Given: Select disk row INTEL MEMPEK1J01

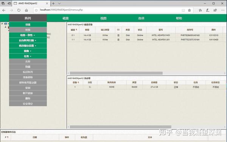Looking at the screenshot, I should coord(147,40).
